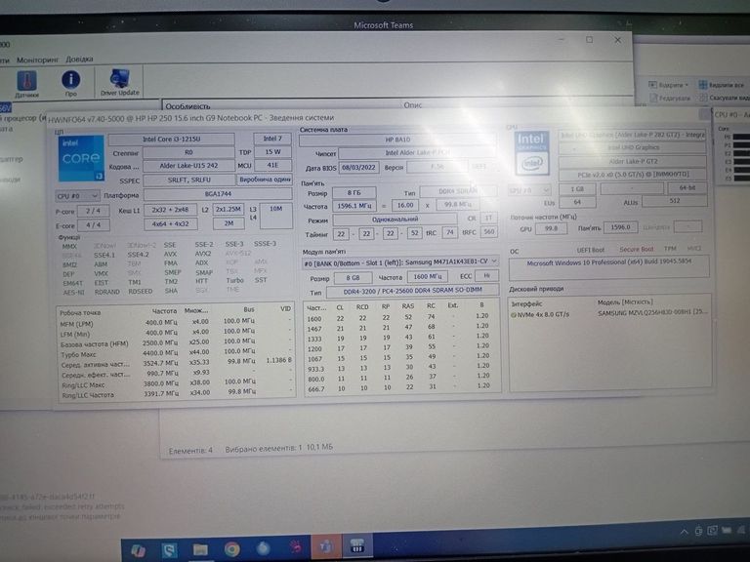Viewport: 750px width, 562px height.
Task: Click the Intel Graphics logo
Action: [x=532, y=153]
